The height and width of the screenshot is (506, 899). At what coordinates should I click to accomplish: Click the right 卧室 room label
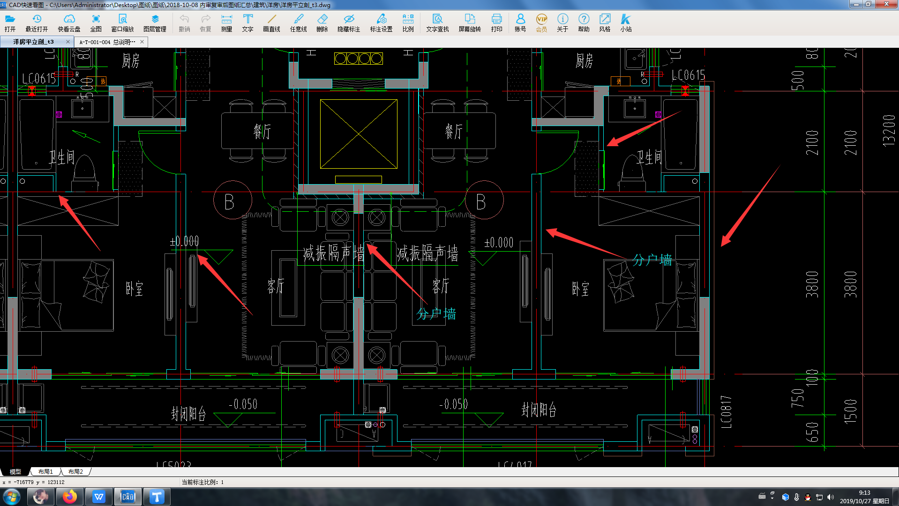tap(581, 289)
